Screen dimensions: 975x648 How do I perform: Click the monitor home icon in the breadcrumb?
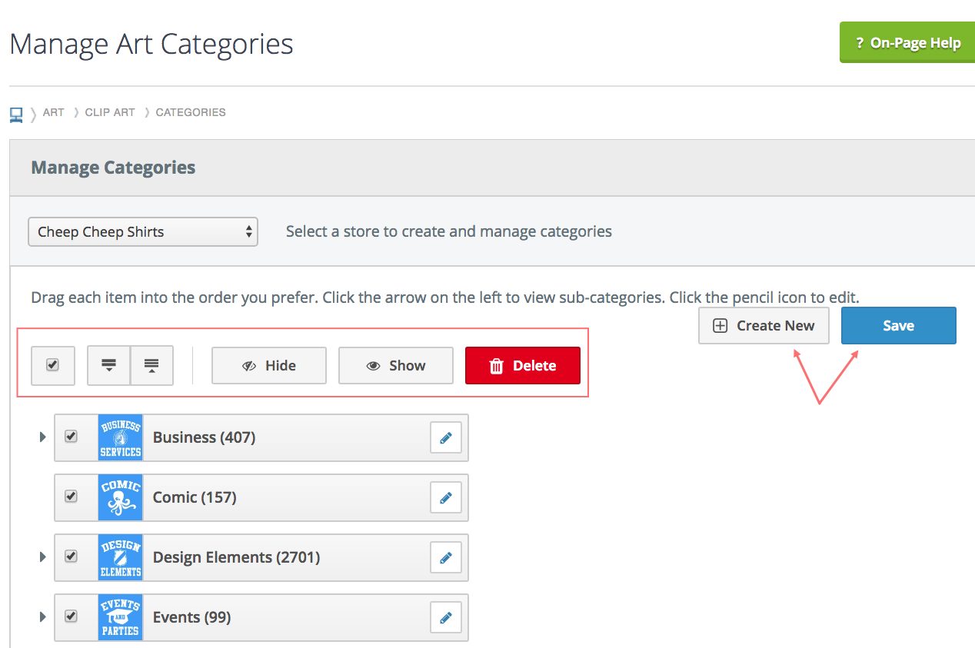coord(15,112)
